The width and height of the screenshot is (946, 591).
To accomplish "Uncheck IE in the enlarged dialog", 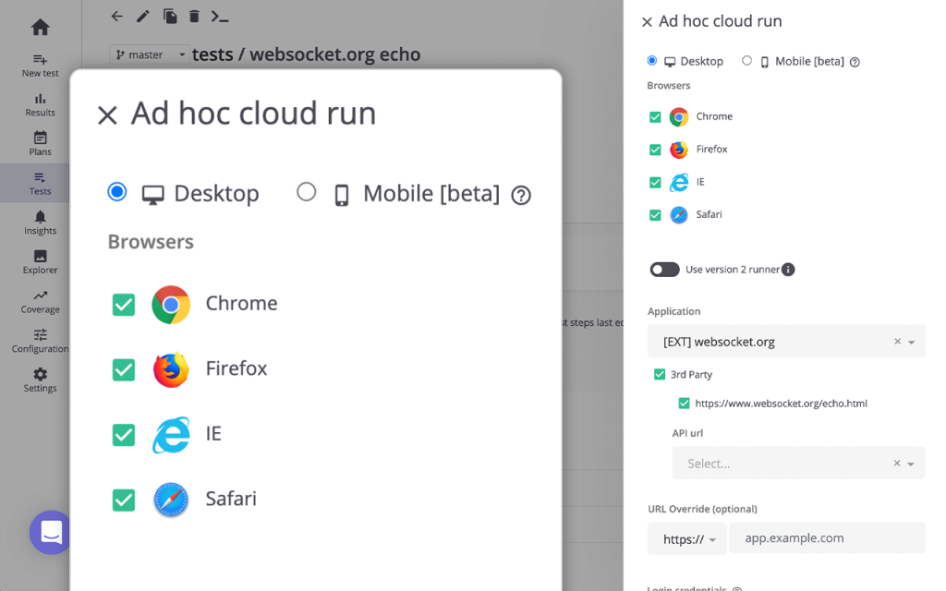I will point(124,435).
